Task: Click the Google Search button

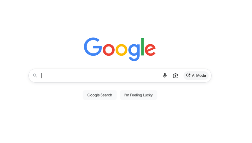Action: (x=100, y=95)
